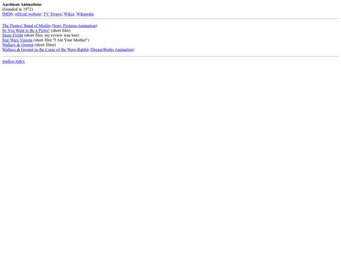Click the Aardman Animations heading text

(x=22, y=4)
